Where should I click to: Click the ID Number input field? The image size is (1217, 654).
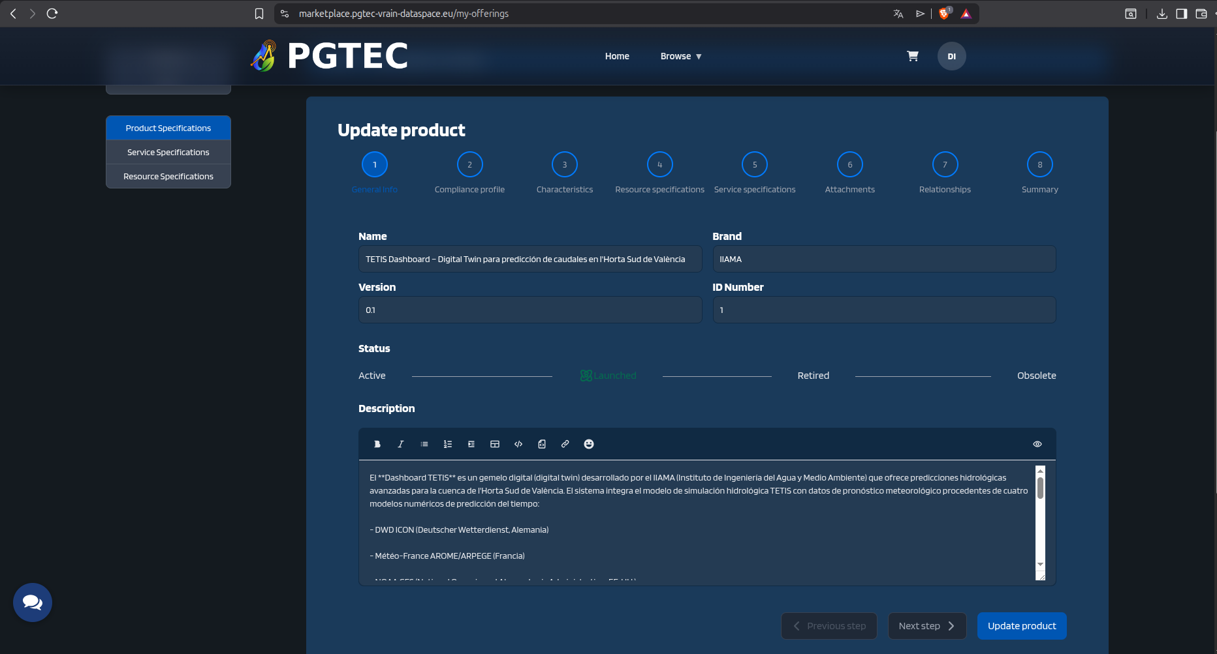tap(884, 310)
